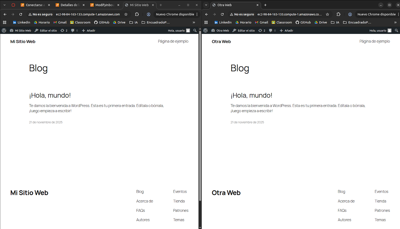Open the Patrones footer link on Otra Web
The image size is (400, 229).
[382, 211]
